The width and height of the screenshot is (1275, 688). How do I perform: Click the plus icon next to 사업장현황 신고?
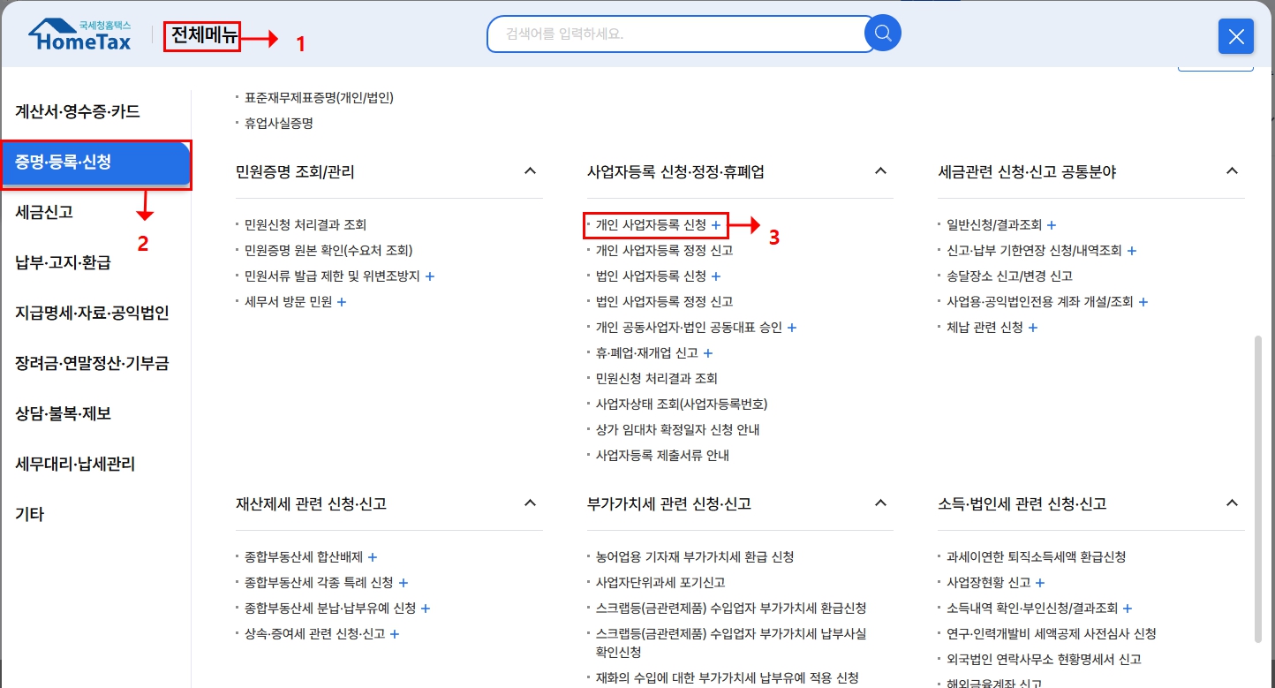point(1040,582)
